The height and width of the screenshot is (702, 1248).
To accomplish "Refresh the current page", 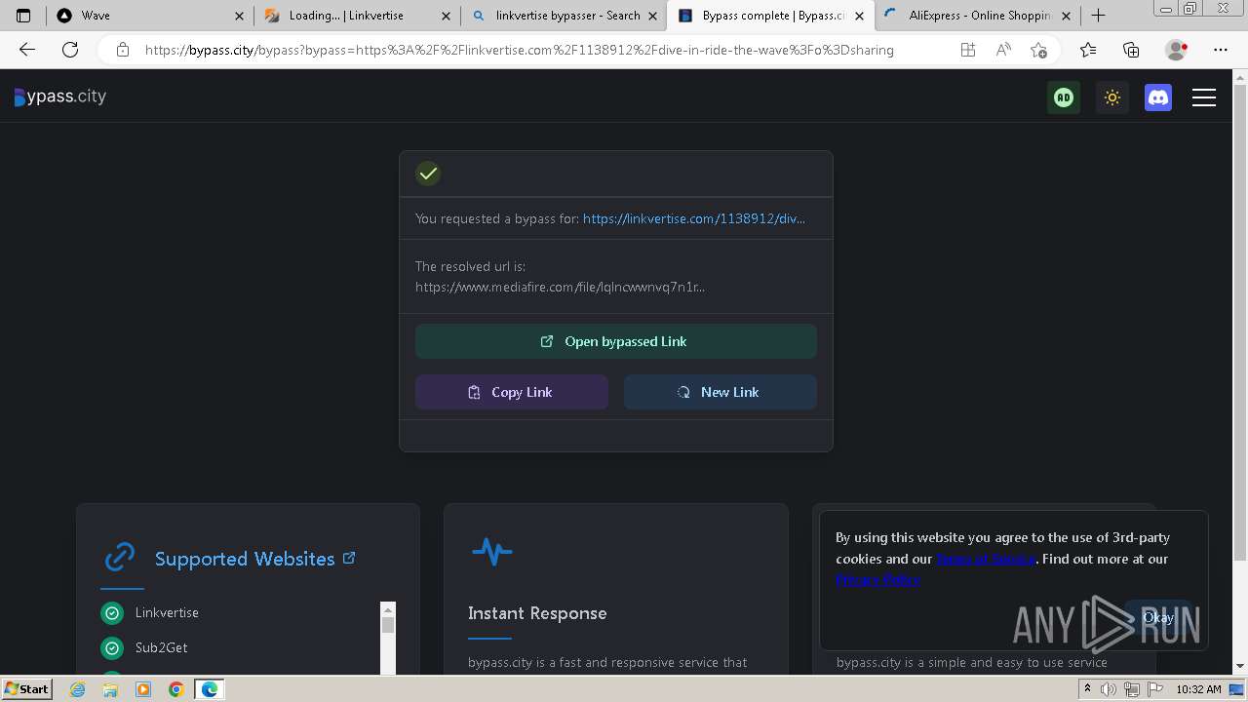I will coord(70,50).
